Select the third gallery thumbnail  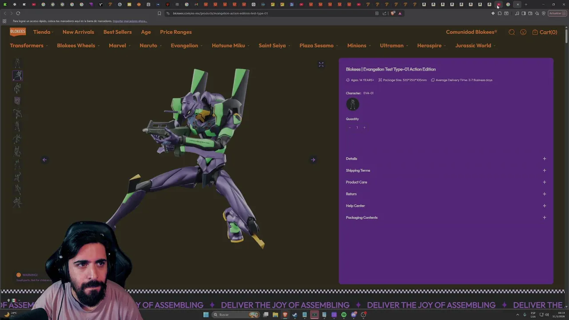(17, 88)
